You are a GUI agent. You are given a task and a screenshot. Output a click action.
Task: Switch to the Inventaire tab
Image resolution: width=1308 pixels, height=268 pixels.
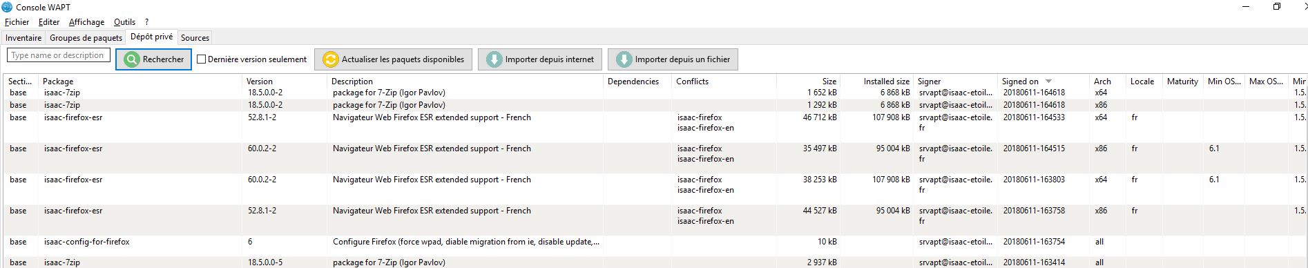(23, 38)
